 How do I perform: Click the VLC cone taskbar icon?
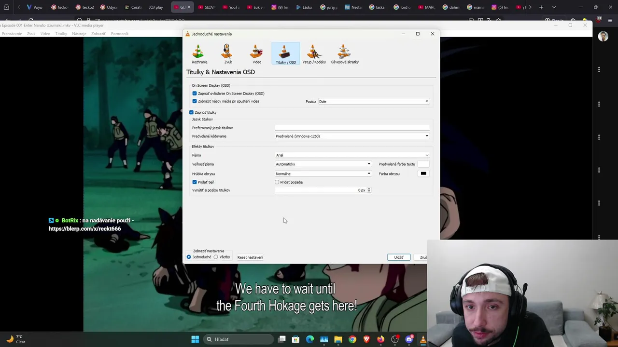click(423, 339)
